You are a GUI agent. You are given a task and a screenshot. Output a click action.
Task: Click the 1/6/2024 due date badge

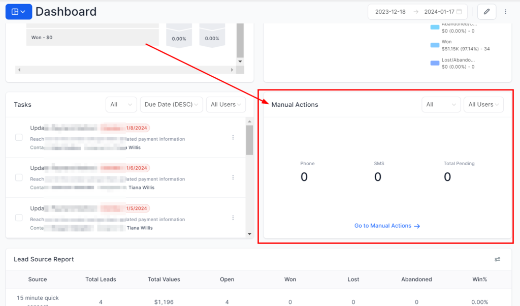(136, 168)
